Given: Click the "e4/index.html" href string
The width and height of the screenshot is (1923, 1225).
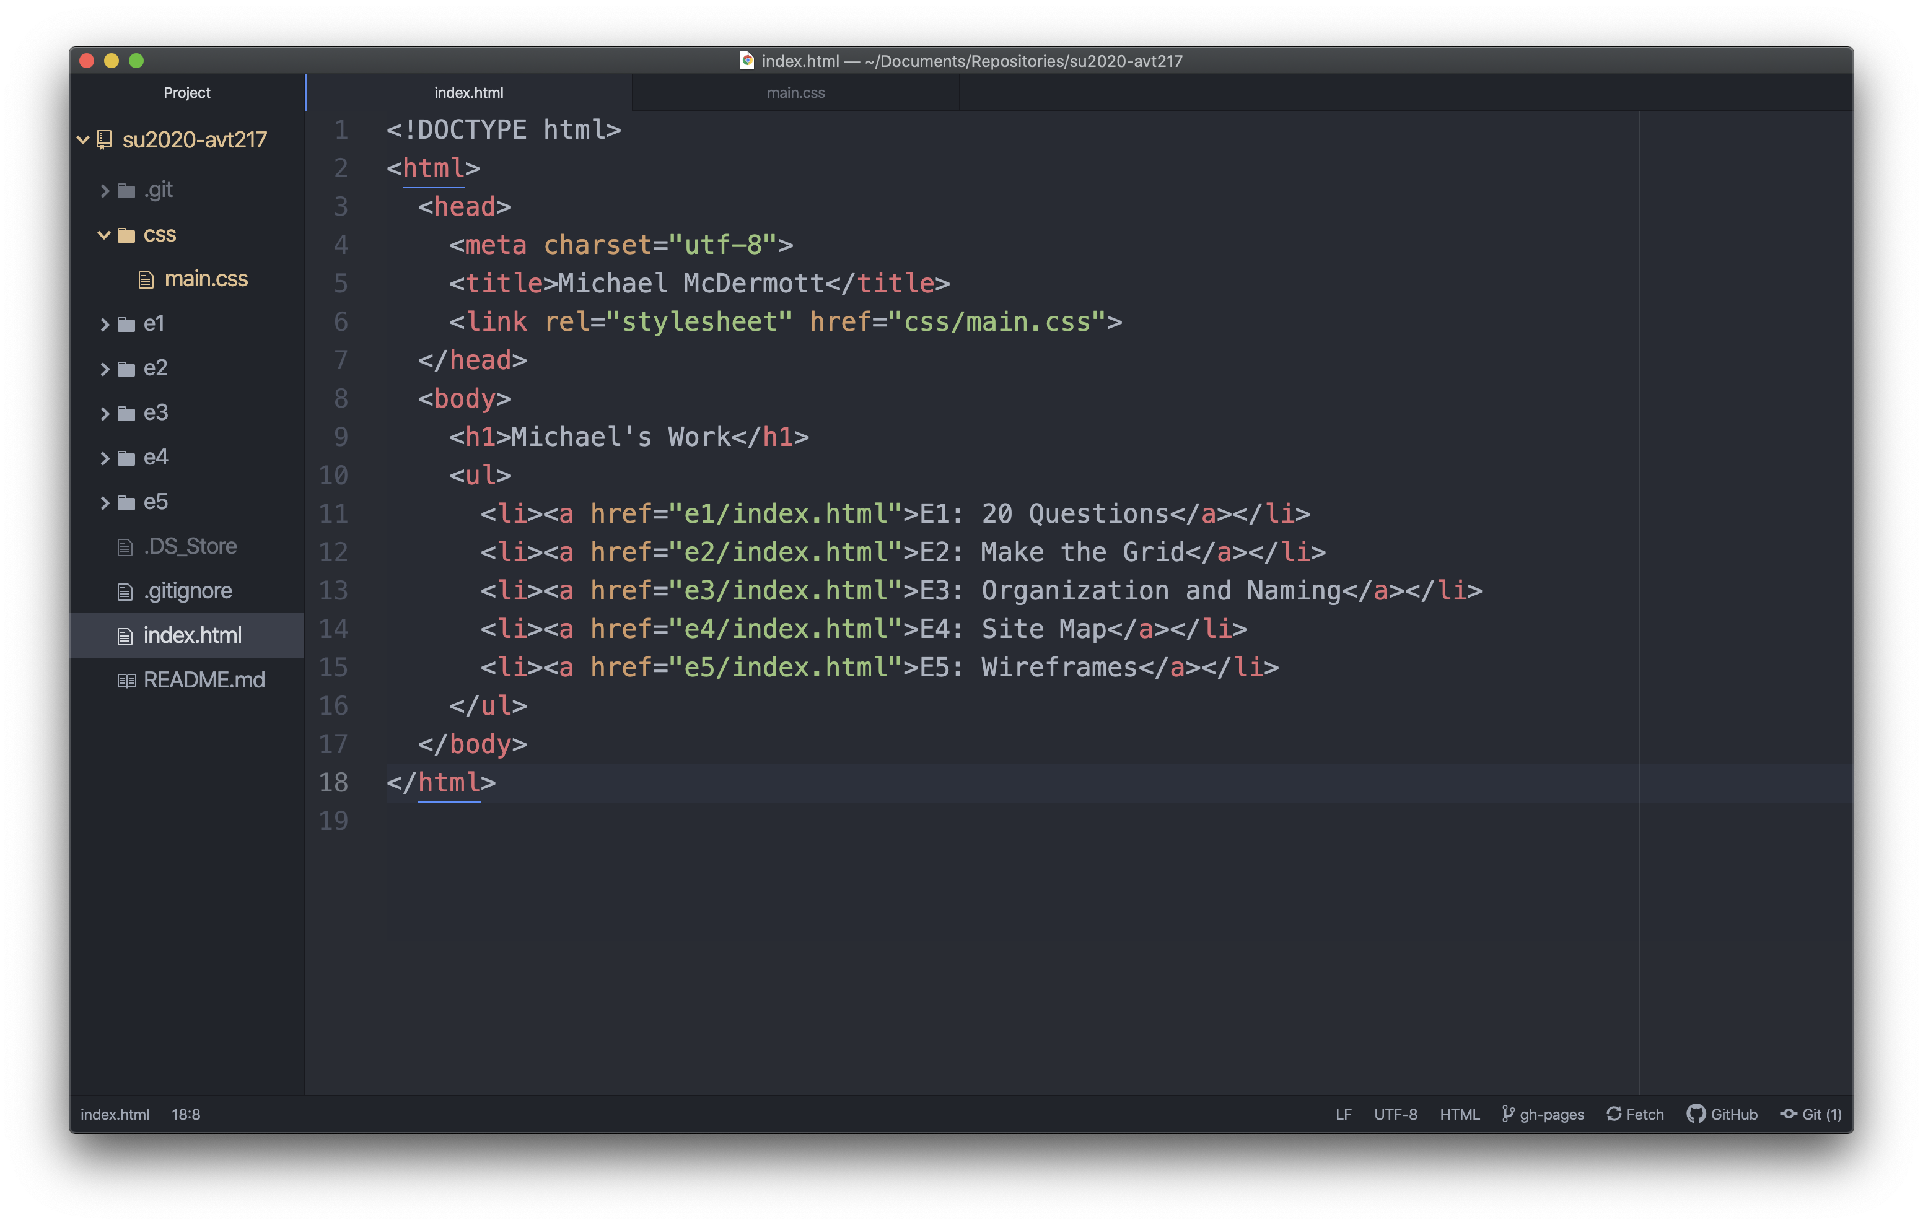Looking at the screenshot, I should pyautogui.click(x=786, y=629).
